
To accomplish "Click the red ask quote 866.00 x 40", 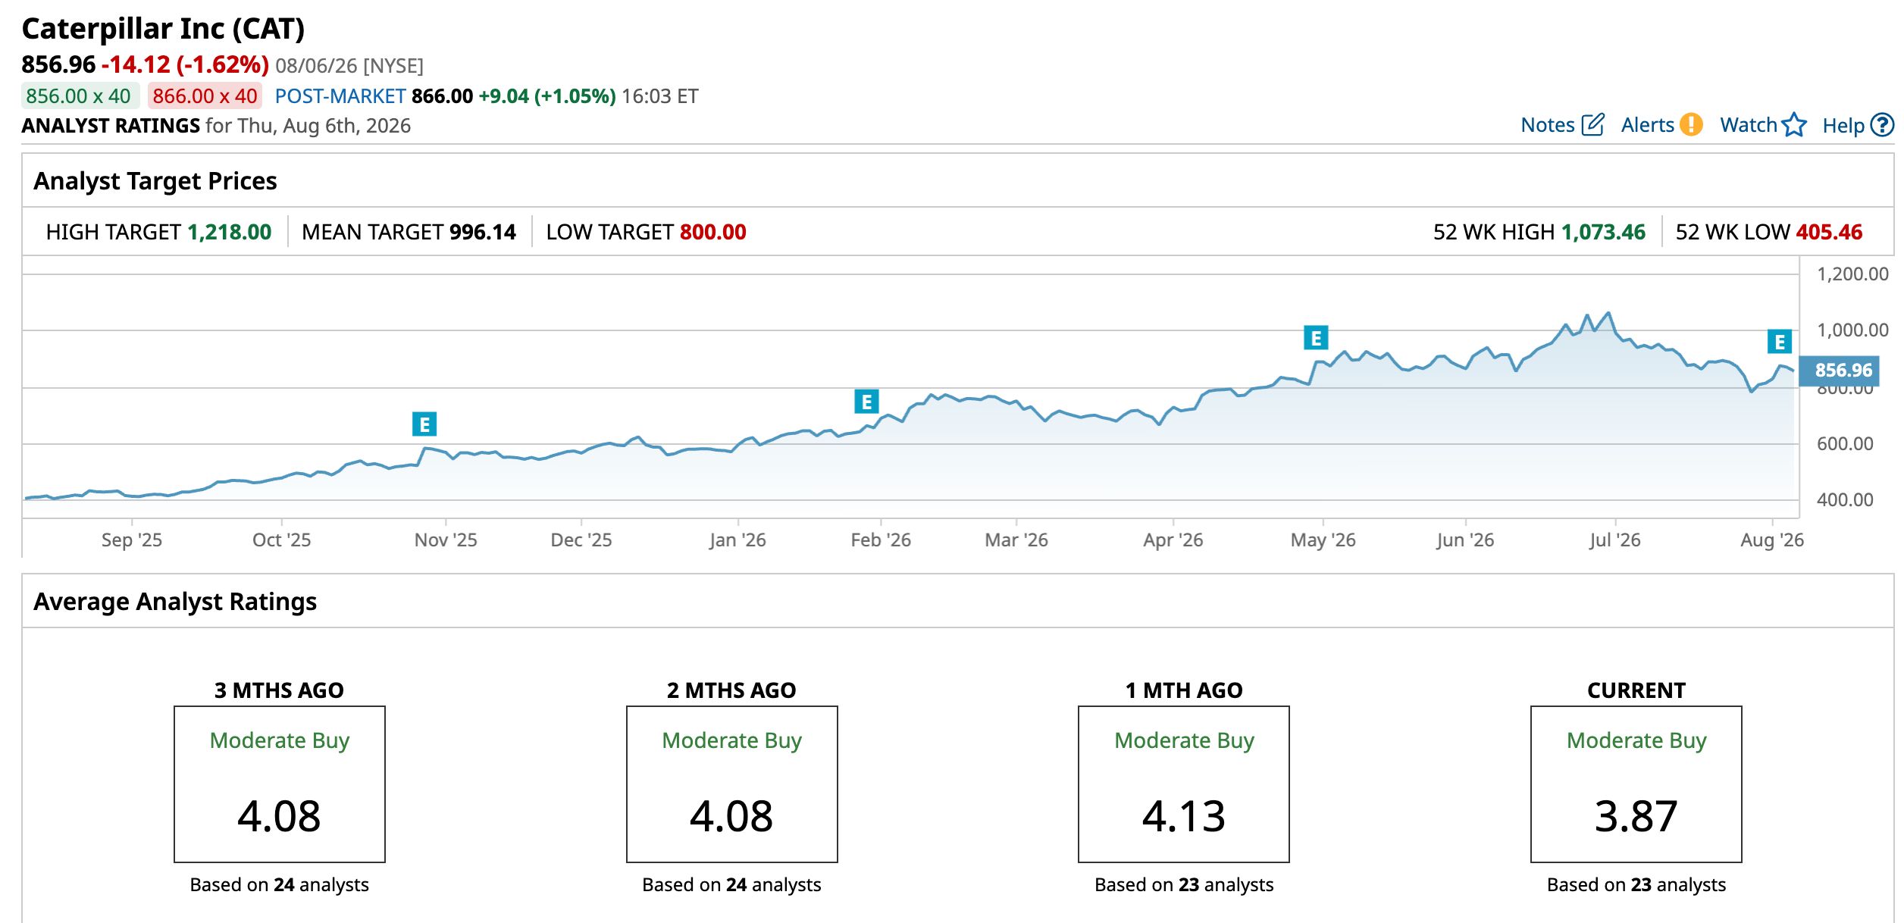I will point(205,96).
